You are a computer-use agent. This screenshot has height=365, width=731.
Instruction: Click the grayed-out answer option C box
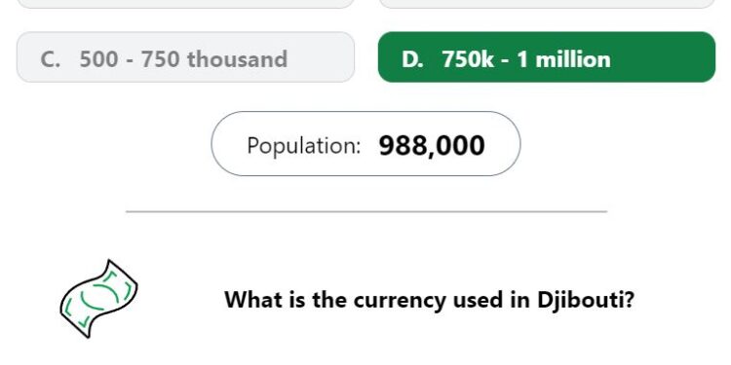pyautogui.click(x=185, y=57)
